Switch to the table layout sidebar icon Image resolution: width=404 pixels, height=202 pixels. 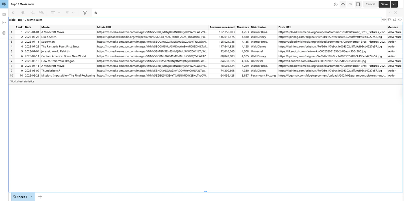point(4,14)
